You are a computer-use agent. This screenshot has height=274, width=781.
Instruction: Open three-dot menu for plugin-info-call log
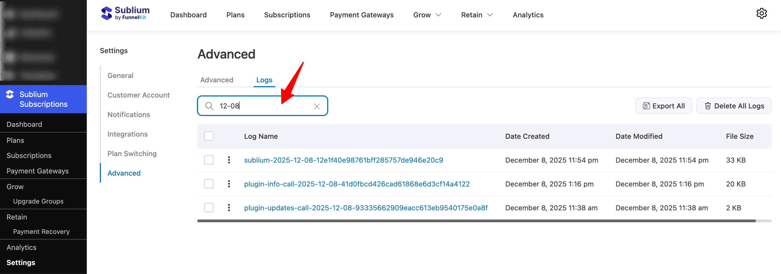tap(229, 184)
